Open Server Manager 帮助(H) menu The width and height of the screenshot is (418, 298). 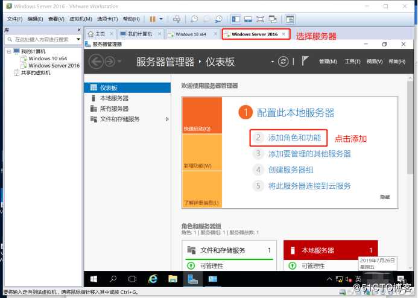(x=397, y=62)
